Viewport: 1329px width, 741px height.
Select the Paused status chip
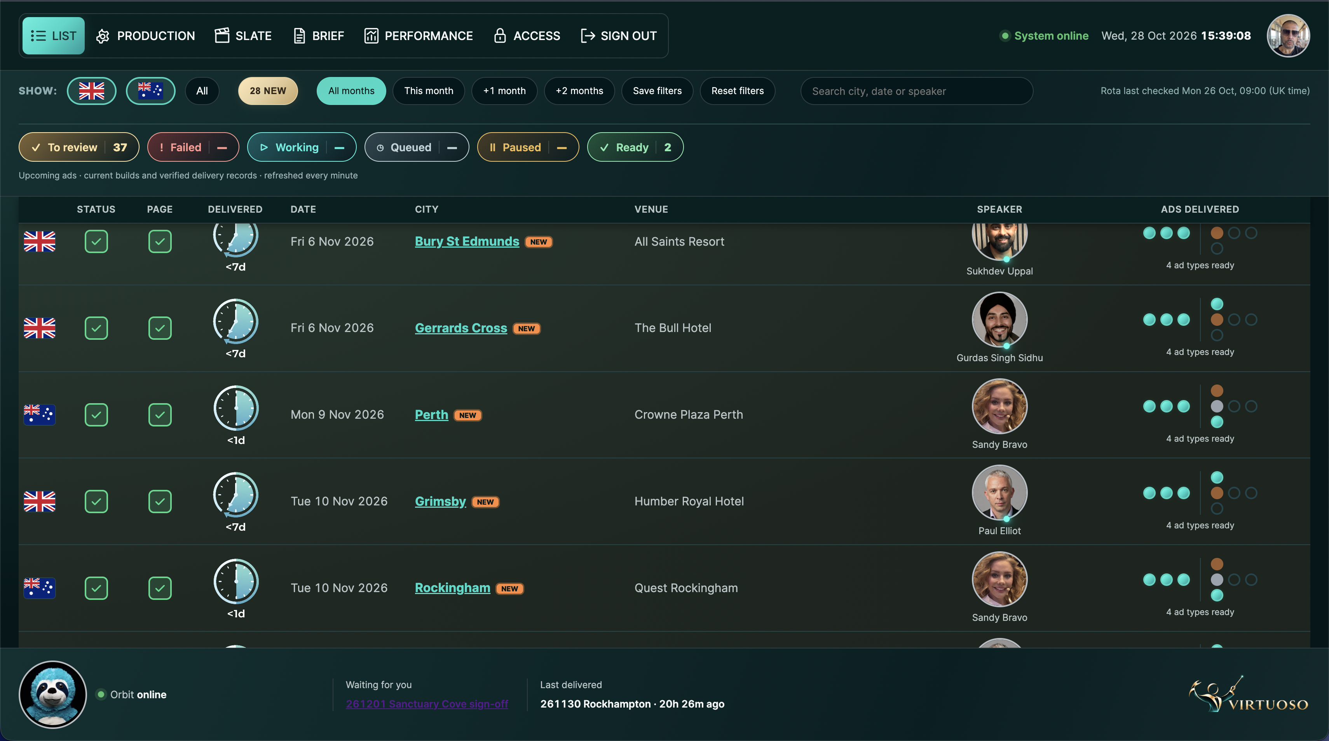click(x=528, y=147)
